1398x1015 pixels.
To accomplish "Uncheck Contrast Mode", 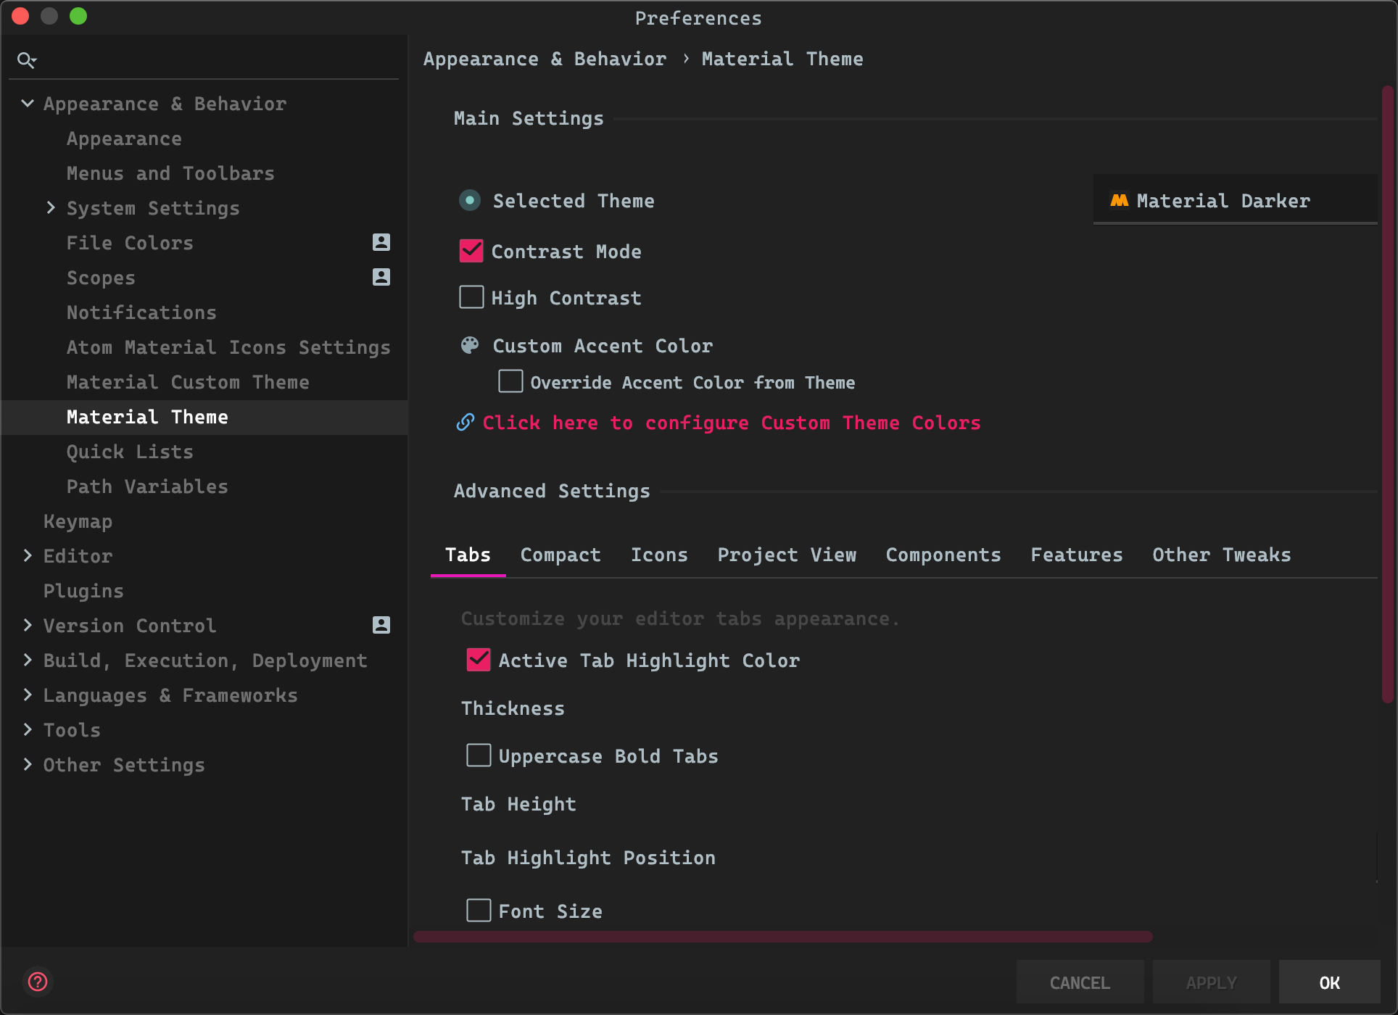I will pos(471,251).
